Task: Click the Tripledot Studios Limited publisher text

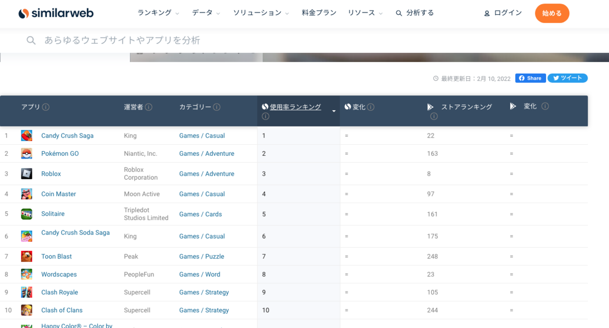Action: pyautogui.click(x=146, y=214)
